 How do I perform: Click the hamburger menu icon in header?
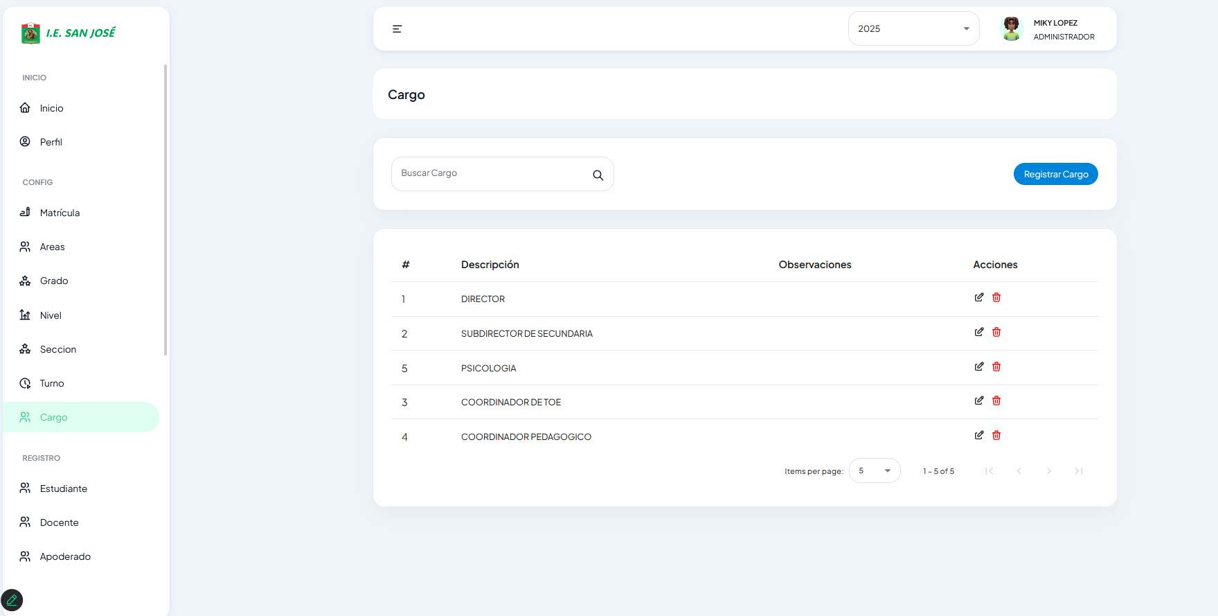397,29
